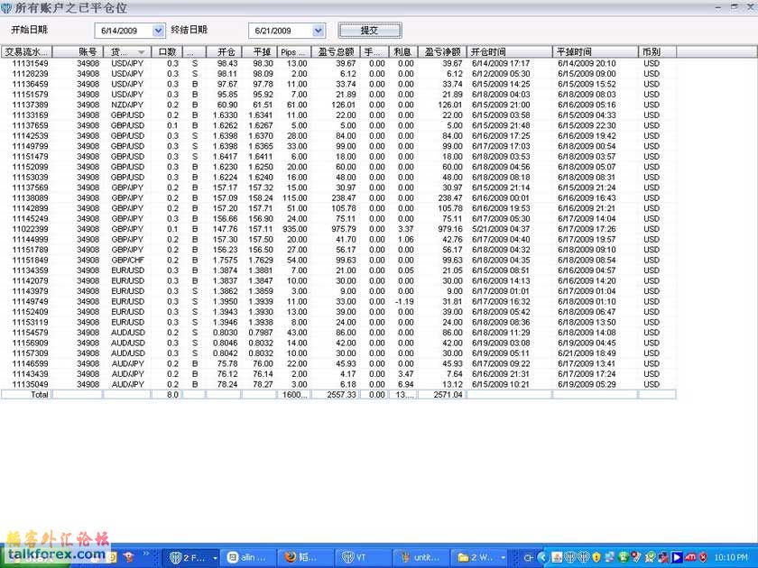
Task: Sort by the 盈亏总额 column header
Action: click(x=336, y=52)
